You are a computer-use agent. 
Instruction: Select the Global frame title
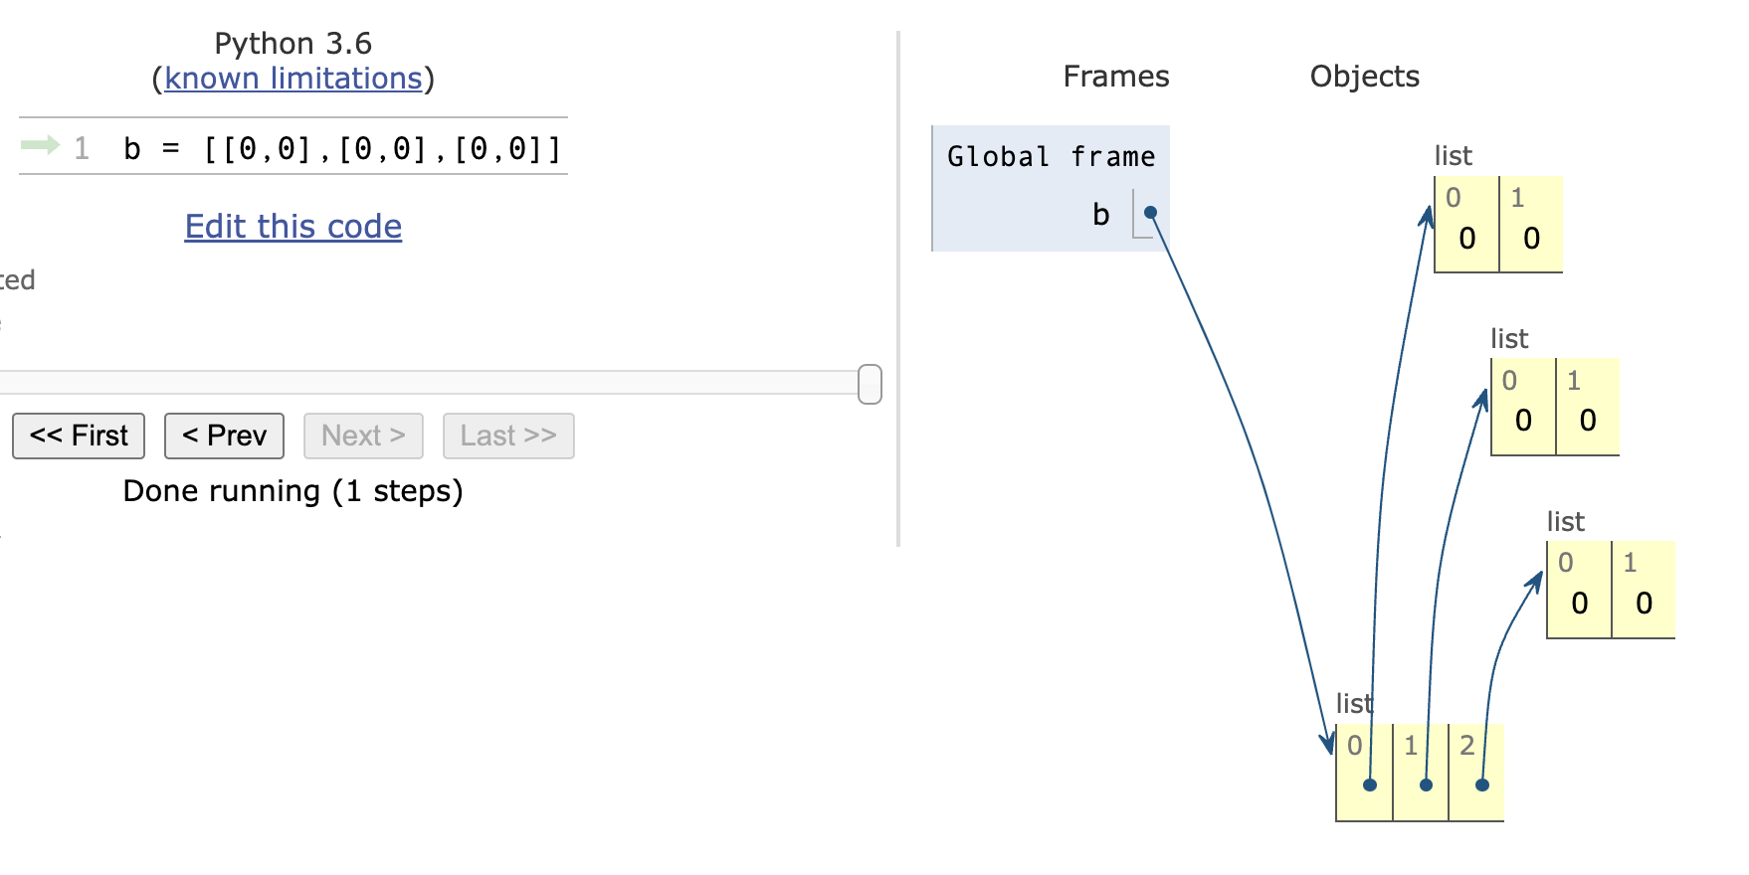pyautogui.click(x=1051, y=157)
